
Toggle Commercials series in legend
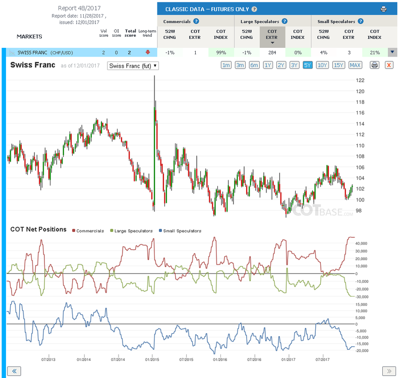pos(88,231)
